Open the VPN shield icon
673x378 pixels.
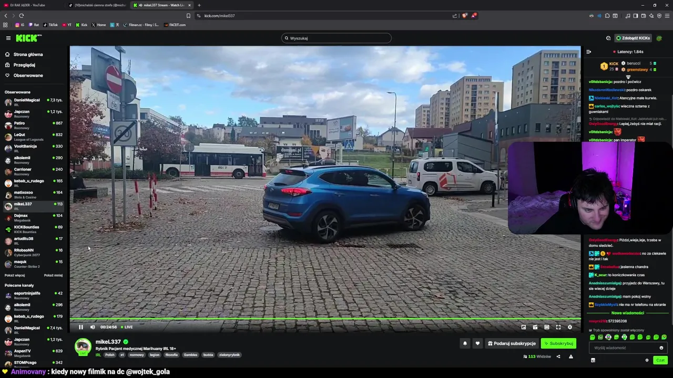point(659,16)
